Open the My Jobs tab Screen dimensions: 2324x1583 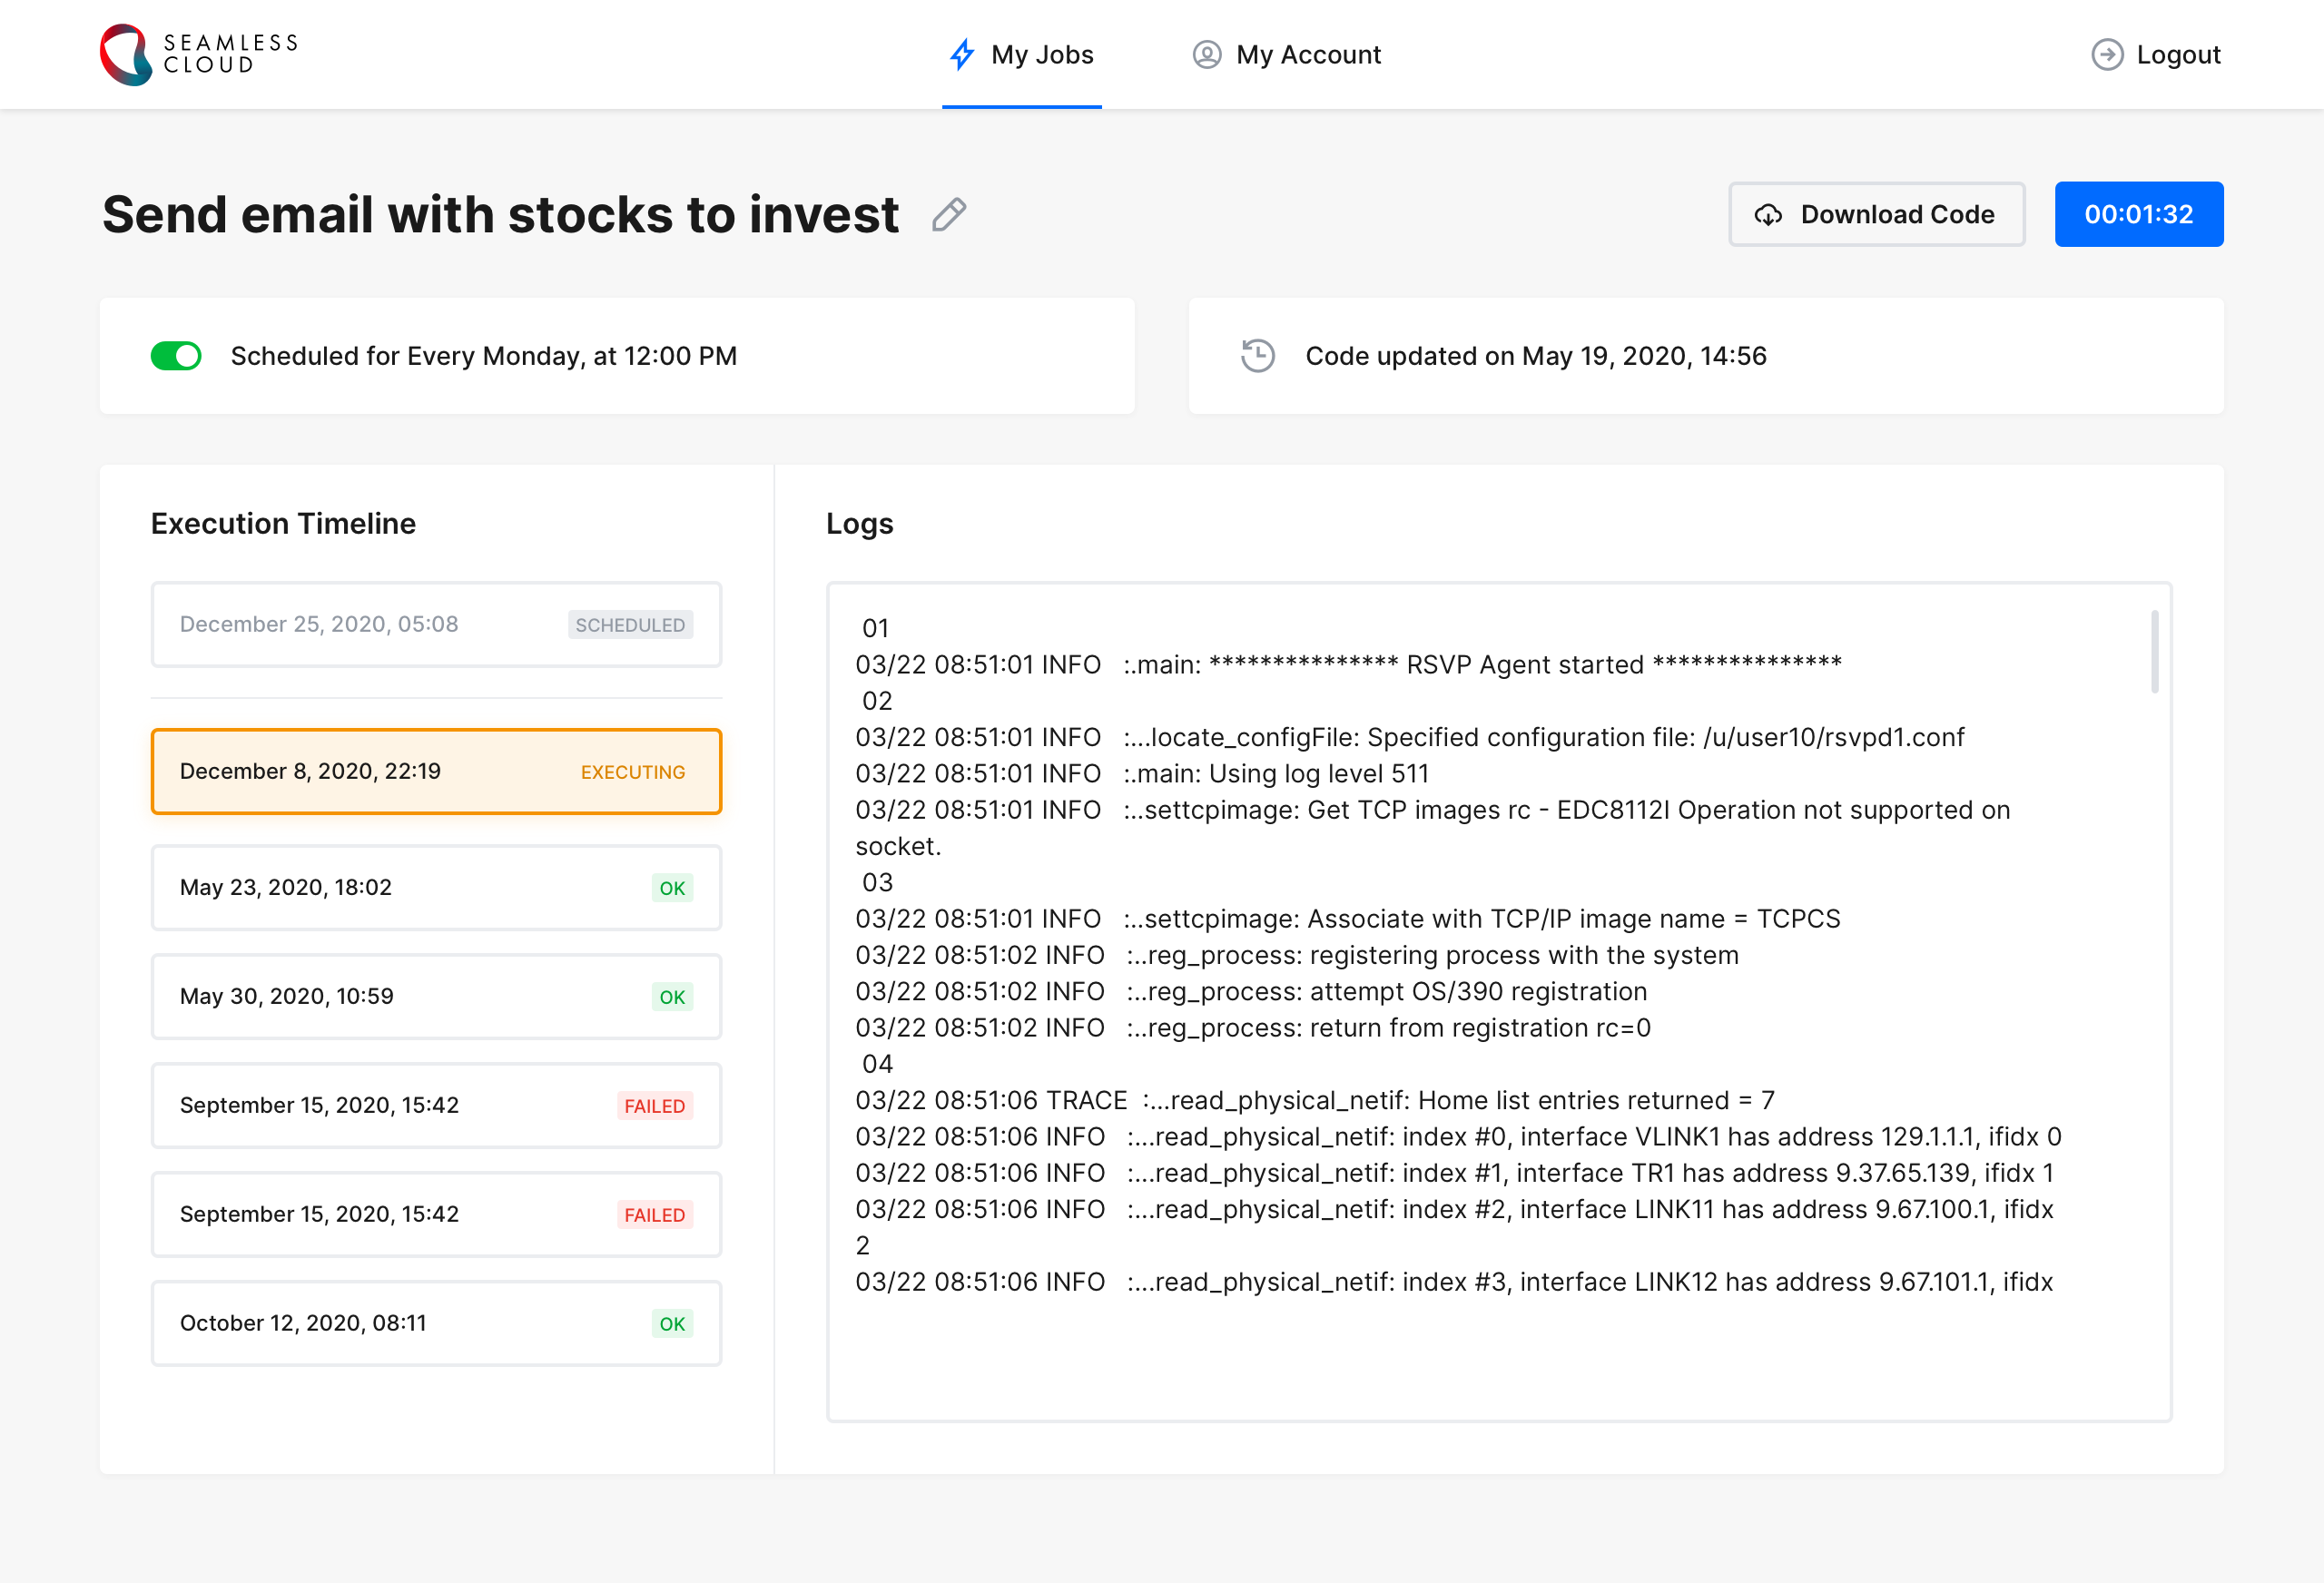(x=1041, y=54)
